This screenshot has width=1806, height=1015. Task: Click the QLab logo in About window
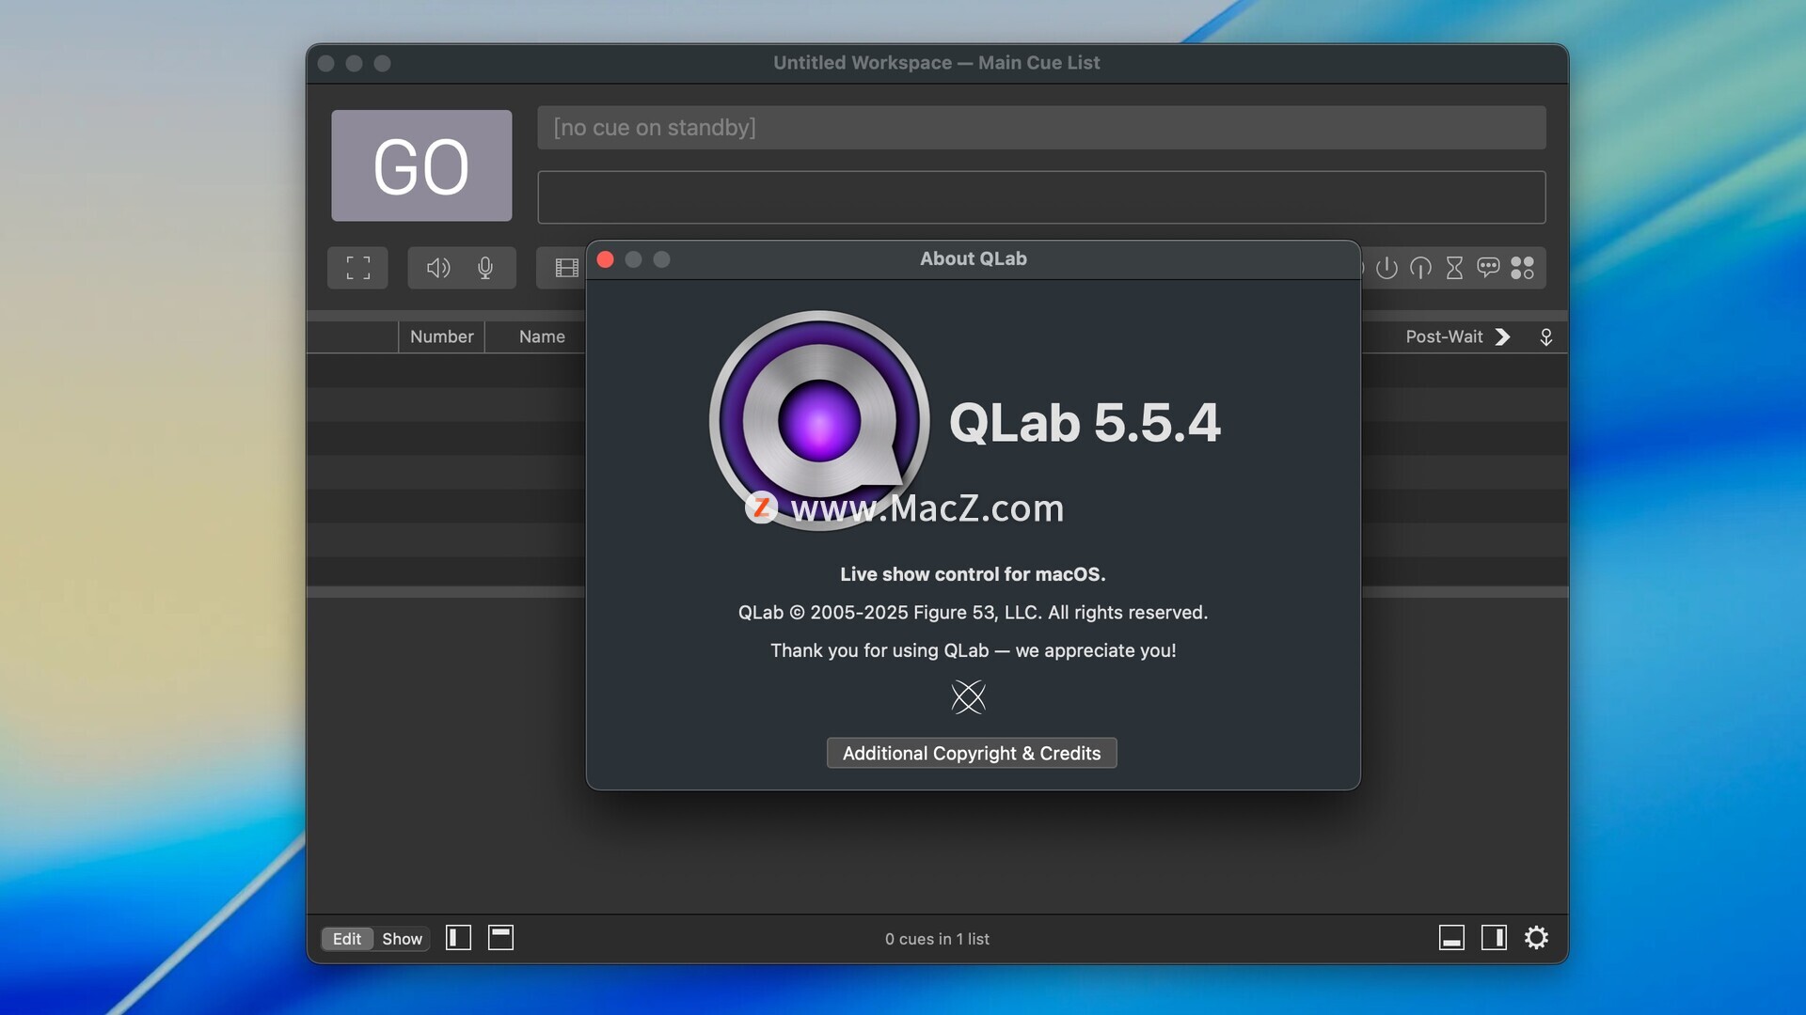819,420
